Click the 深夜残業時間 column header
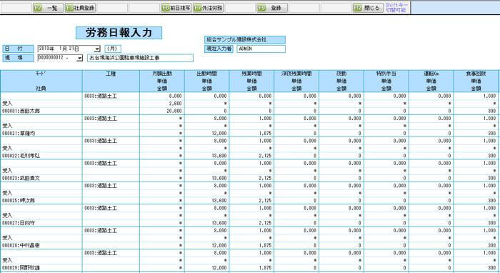Viewport: 500px width, 273px height. (x=296, y=74)
